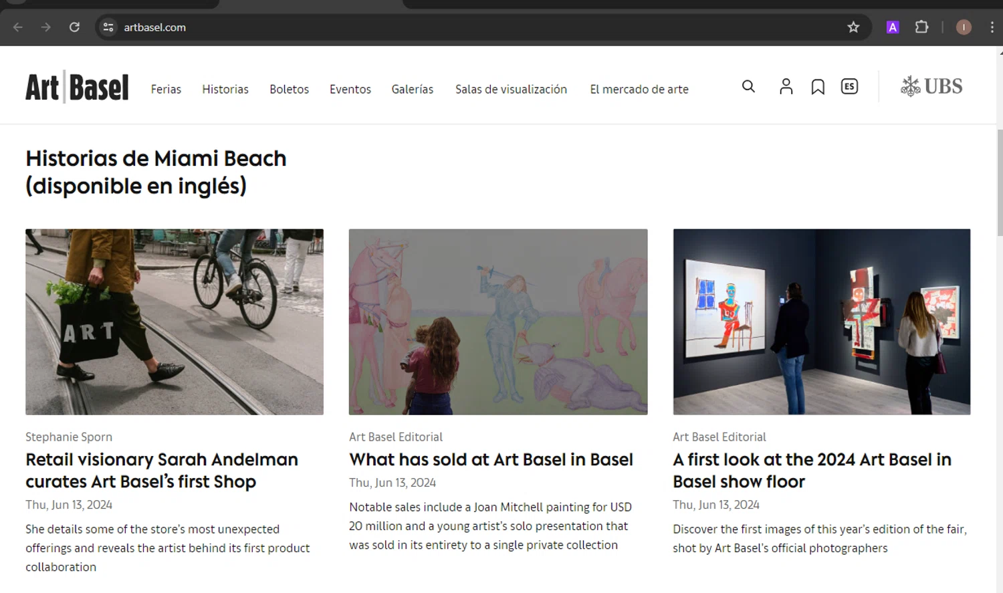This screenshot has width=1003, height=593.
Task: Click the browser forward arrow
Action: [x=45, y=27]
